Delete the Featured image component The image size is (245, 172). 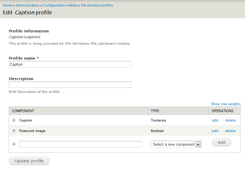230,131
